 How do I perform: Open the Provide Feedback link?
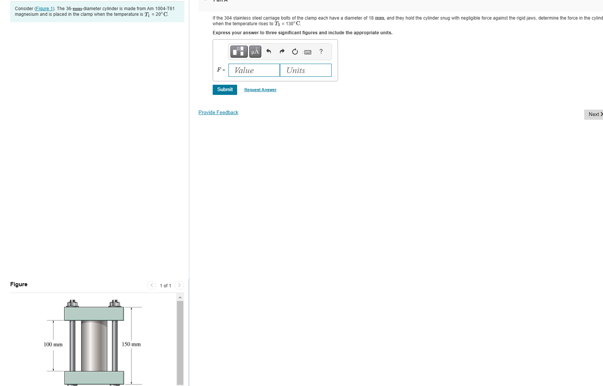[218, 112]
